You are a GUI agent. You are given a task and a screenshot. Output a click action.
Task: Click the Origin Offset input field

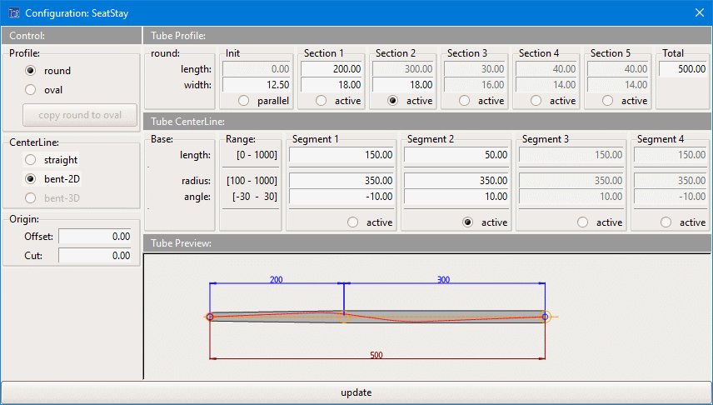pyautogui.click(x=95, y=237)
